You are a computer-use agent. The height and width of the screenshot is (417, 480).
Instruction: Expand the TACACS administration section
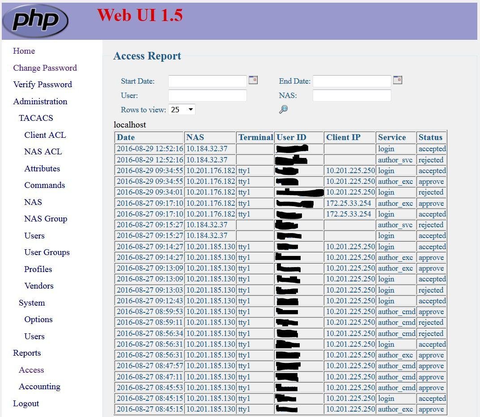click(36, 118)
